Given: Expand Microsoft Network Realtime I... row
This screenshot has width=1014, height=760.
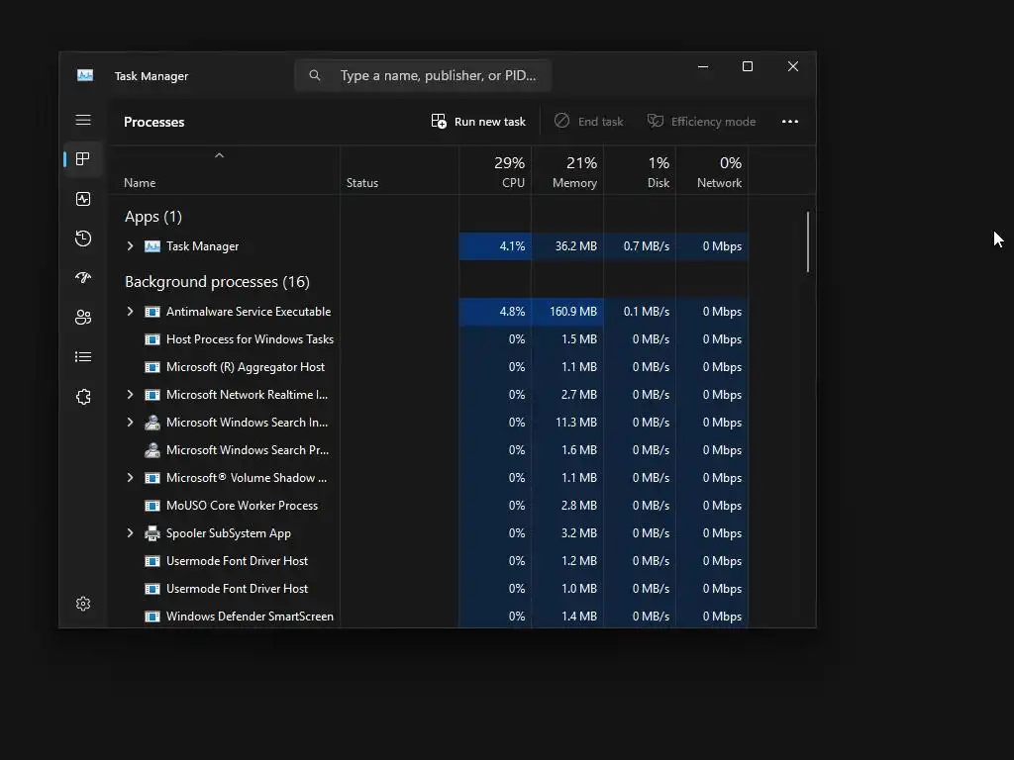Looking at the screenshot, I should click(130, 395).
